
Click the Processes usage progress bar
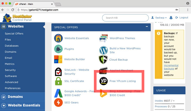click(170, 109)
